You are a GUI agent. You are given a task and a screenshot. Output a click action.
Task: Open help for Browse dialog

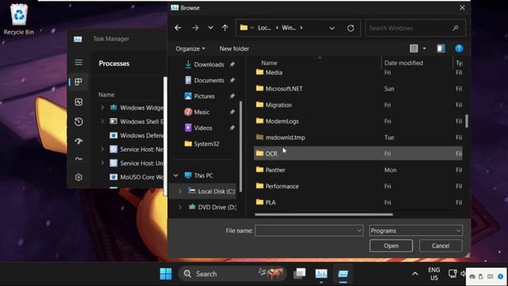pyautogui.click(x=459, y=48)
